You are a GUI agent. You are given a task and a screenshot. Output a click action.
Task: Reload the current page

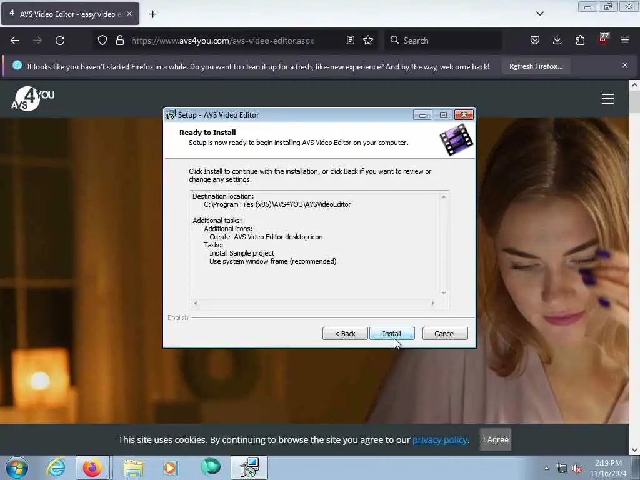(x=60, y=41)
